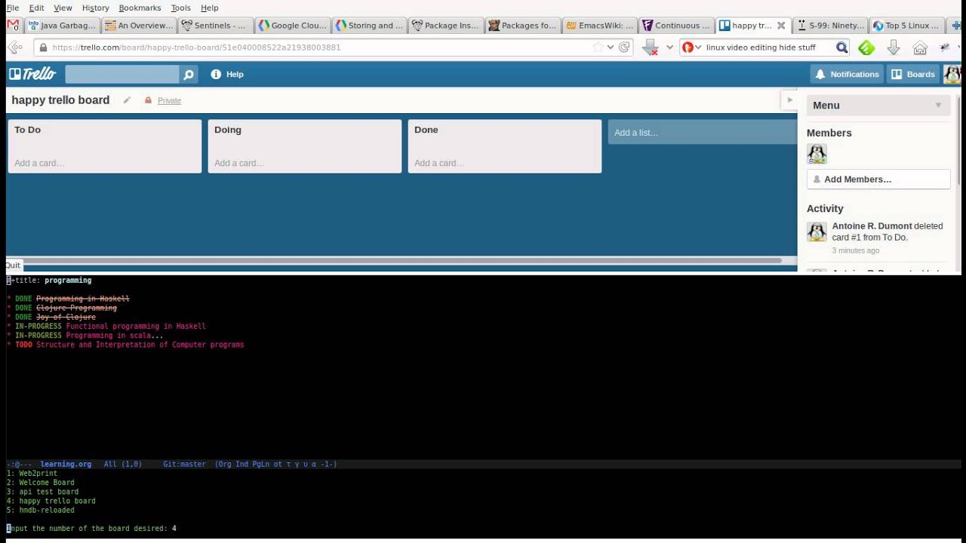Switch to the Gmail pinned tab
Viewport: 966px width, 543px height.
click(x=13, y=25)
